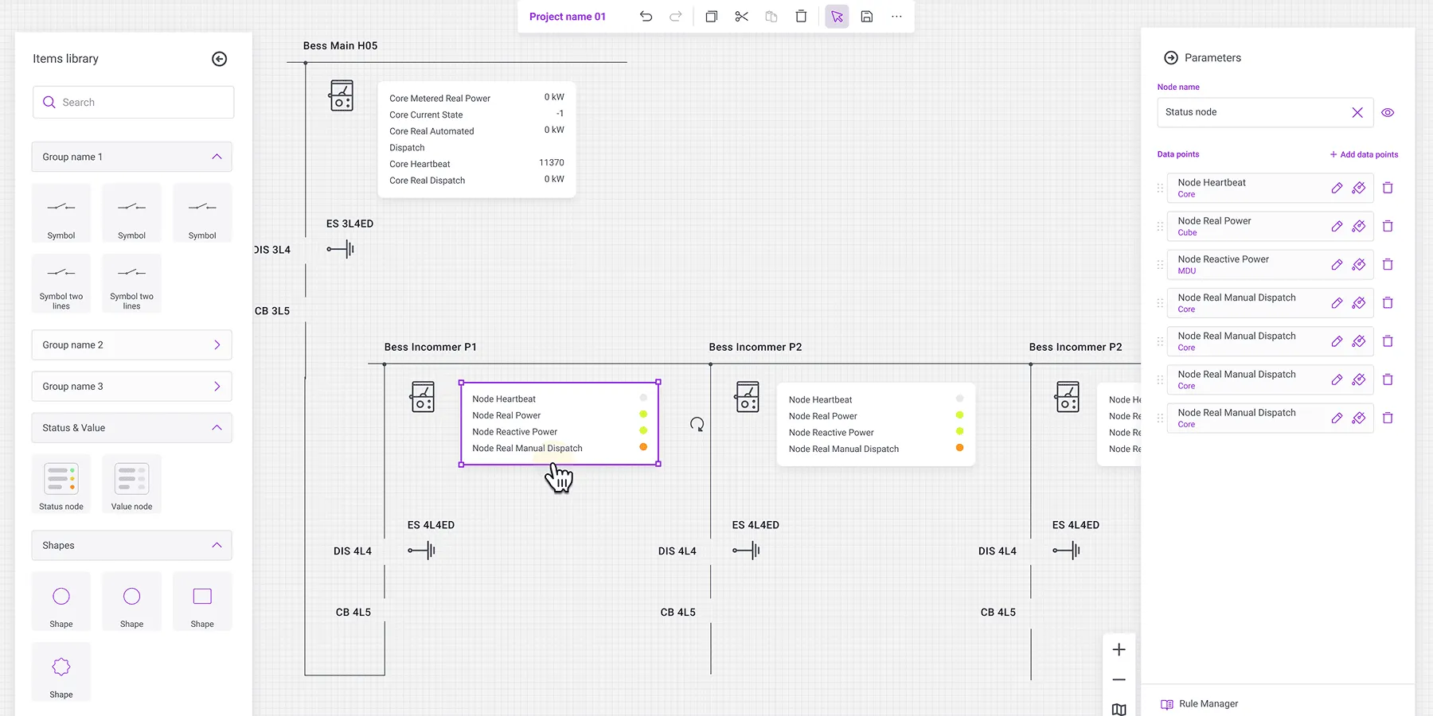Open link settings for Node Reactive Power
This screenshot has height=716, width=1433.
coord(1359,265)
